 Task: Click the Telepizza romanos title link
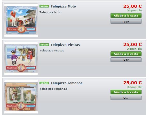point(67,83)
